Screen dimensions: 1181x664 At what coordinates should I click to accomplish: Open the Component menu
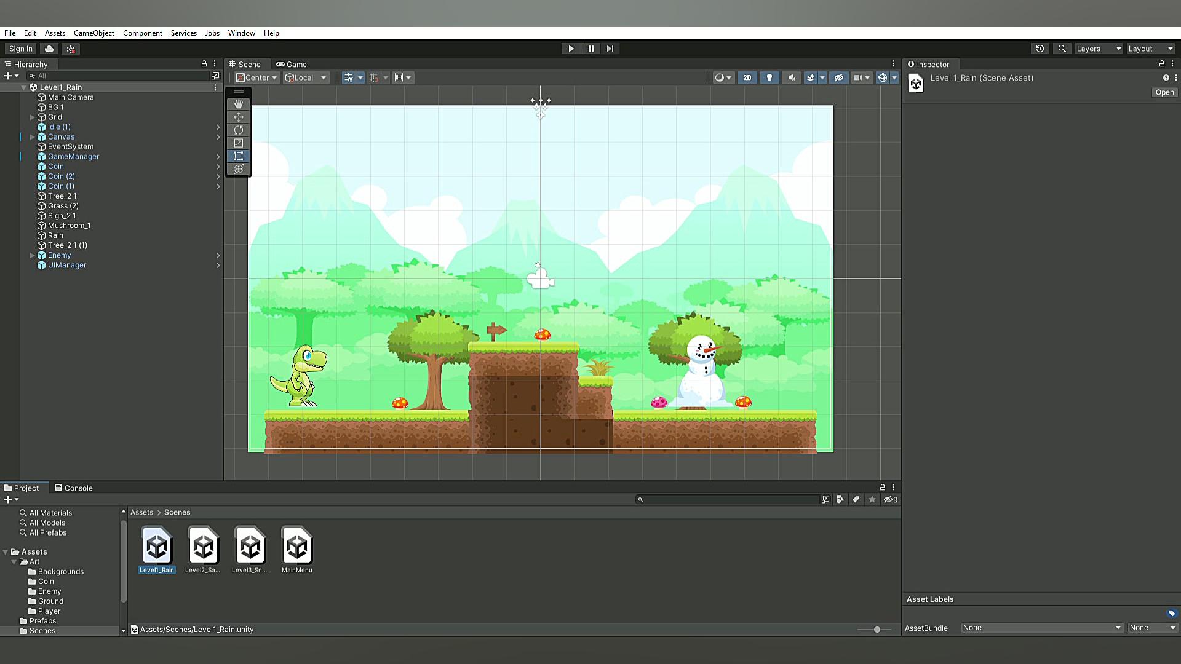click(143, 33)
